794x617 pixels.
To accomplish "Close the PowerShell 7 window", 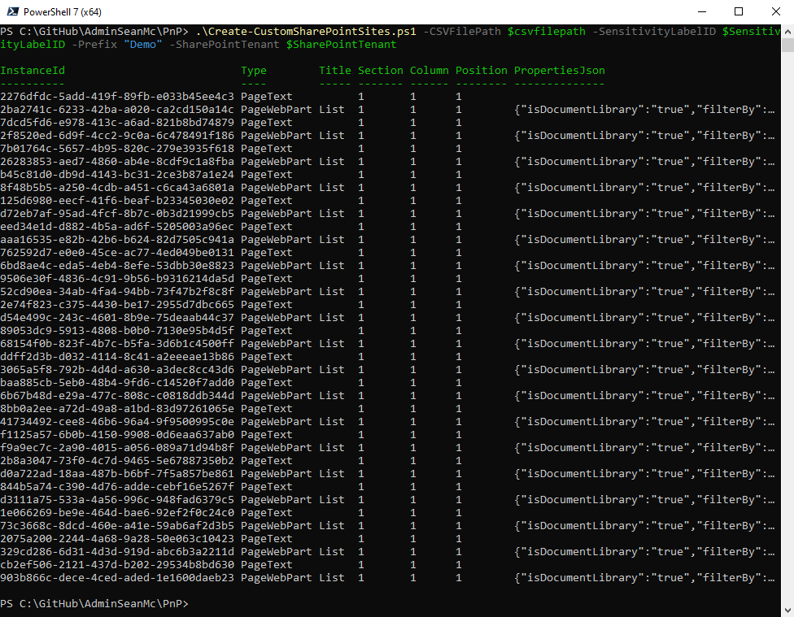I will (775, 12).
